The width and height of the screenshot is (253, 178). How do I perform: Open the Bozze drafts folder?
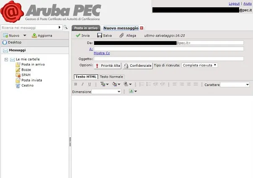[x=26, y=70]
